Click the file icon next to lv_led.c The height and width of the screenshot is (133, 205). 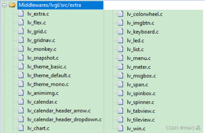120,40
